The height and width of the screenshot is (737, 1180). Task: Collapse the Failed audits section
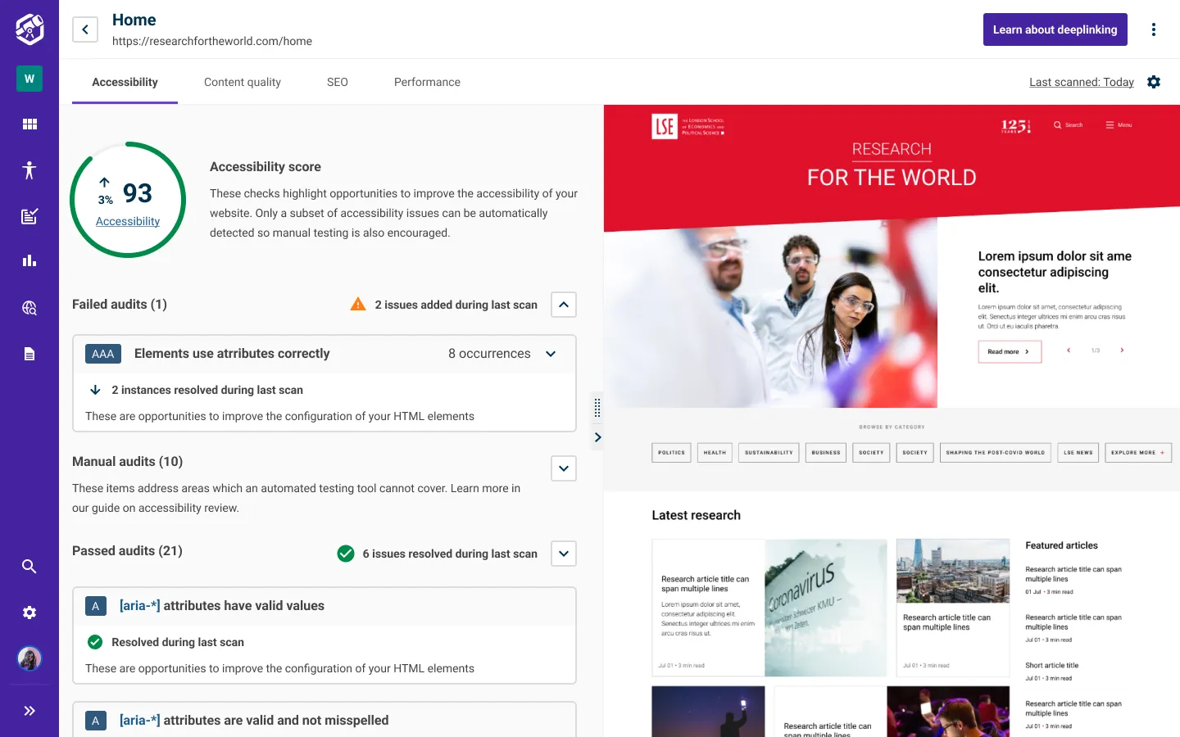(x=563, y=304)
